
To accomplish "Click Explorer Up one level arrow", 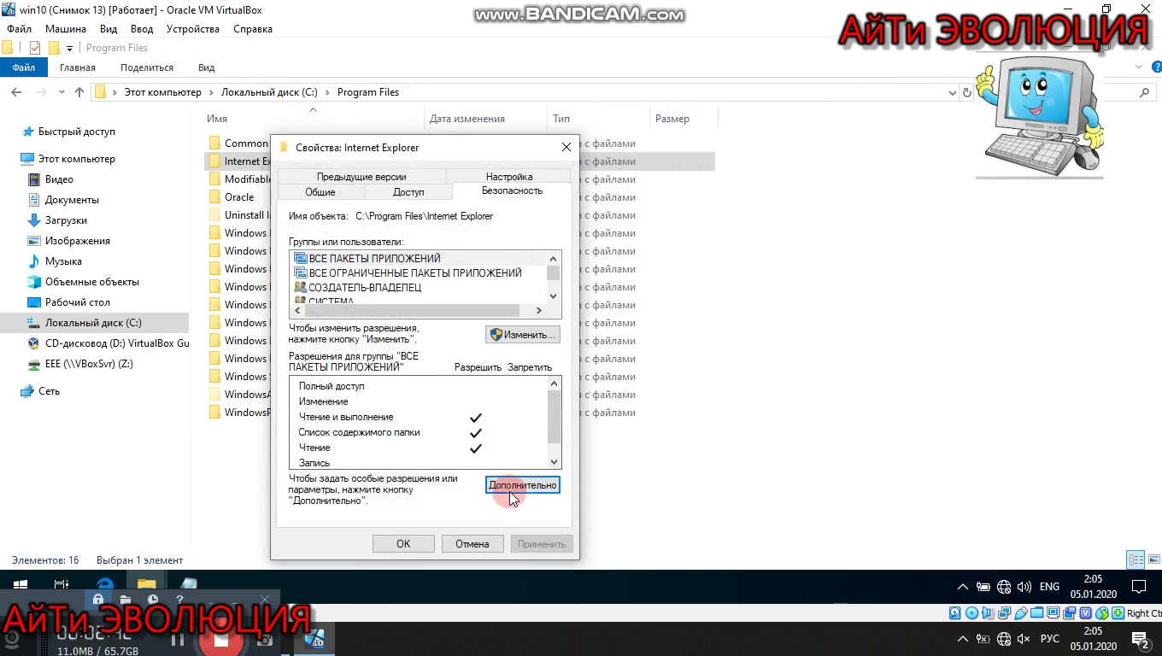I will [x=79, y=92].
